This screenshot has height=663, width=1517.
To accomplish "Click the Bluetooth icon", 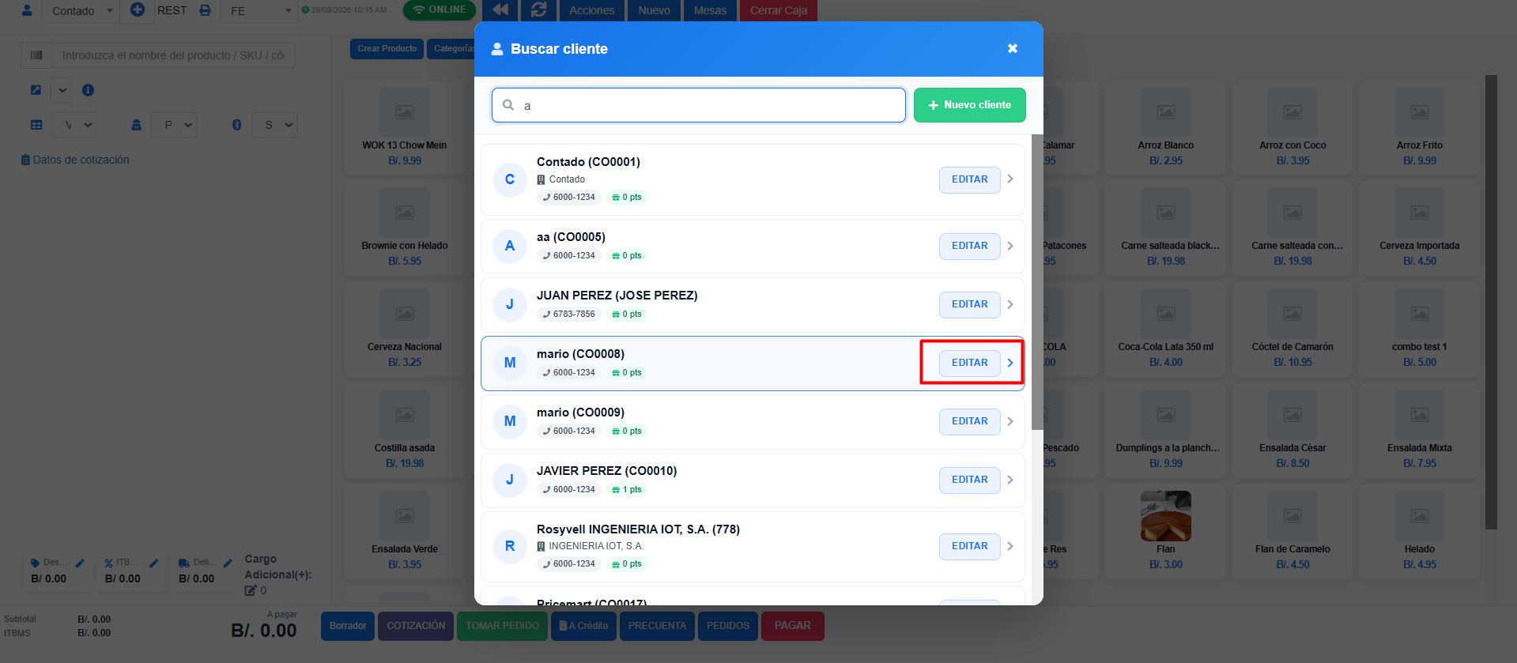I will coord(236,125).
